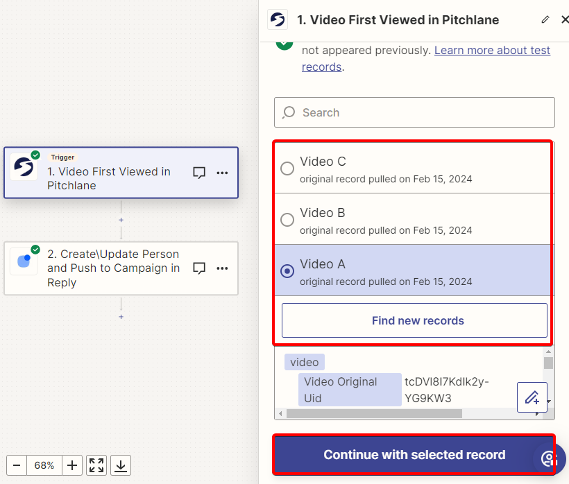Click the Video Original Uid field label
This screenshot has height=484, width=569.
pyautogui.click(x=350, y=390)
